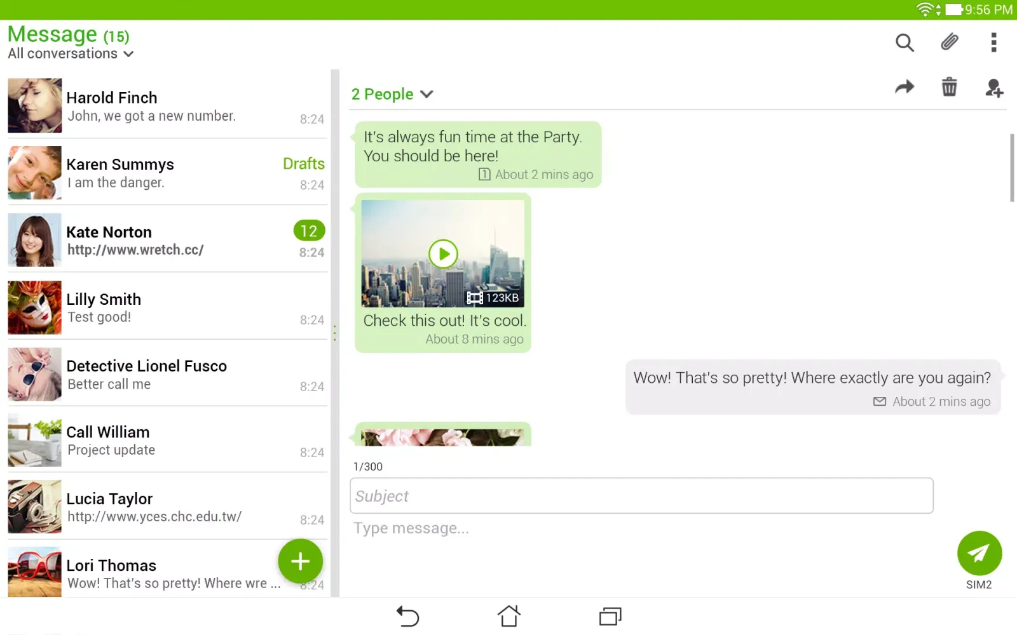1017x635 pixels.
Task: Open Kate Norton conversation
Action: (x=167, y=240)
